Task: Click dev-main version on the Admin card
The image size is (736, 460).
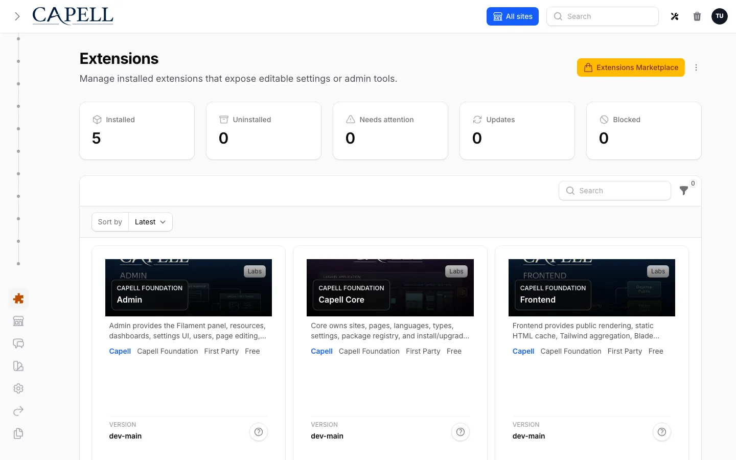Action: [x=125, y=436]
